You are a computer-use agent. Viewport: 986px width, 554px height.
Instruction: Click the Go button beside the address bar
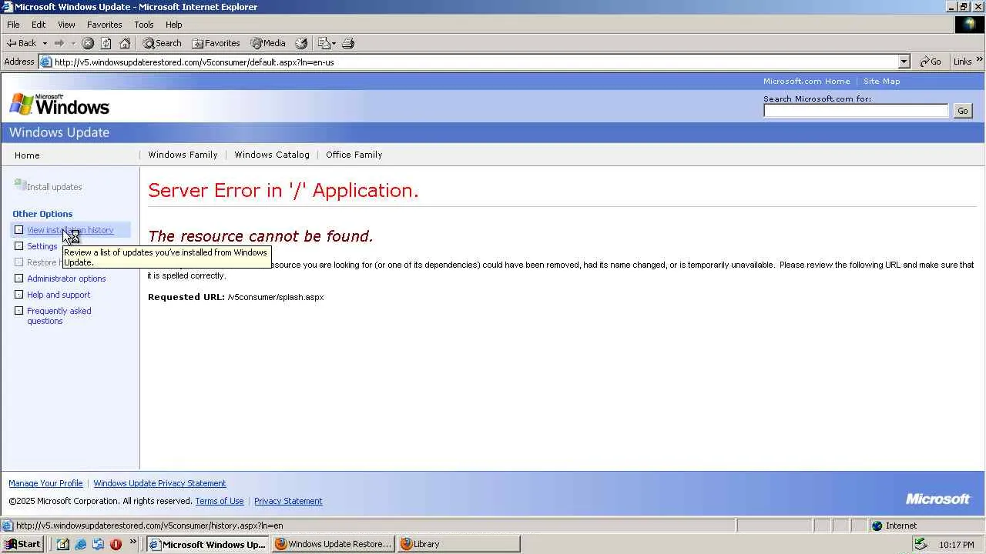(931, 62)
